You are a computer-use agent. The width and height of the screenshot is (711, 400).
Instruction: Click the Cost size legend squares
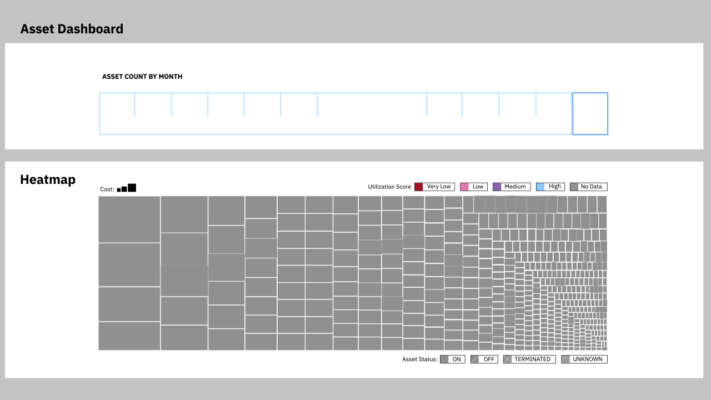pyautogui.click(x=127, y=188)
